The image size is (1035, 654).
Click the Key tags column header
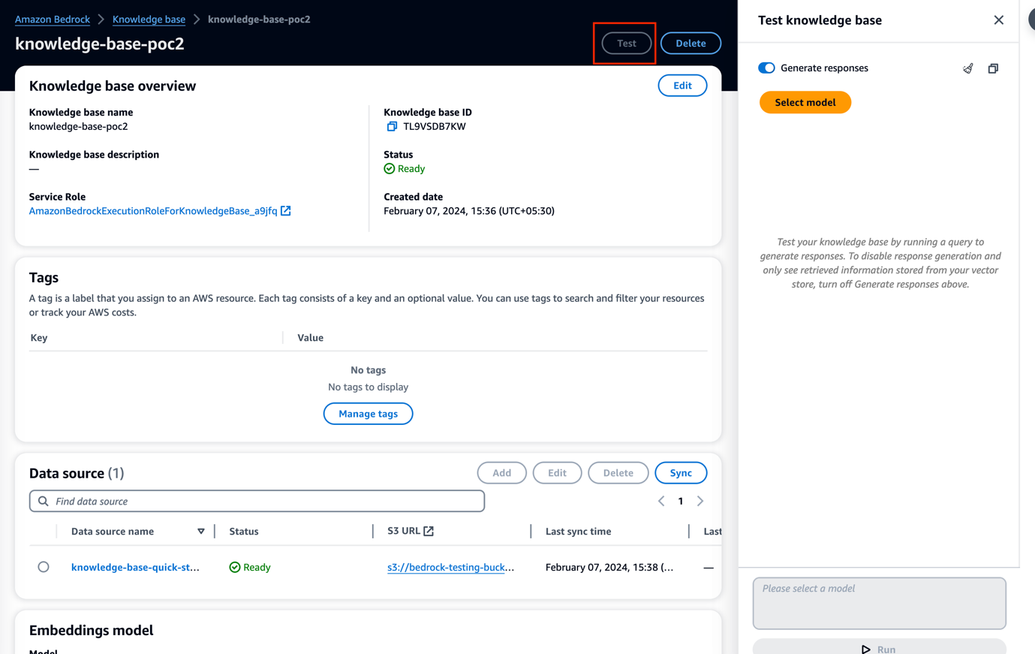click(39, 338)
